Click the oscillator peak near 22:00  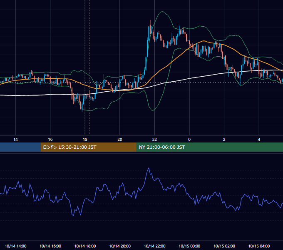coord(149,168)
